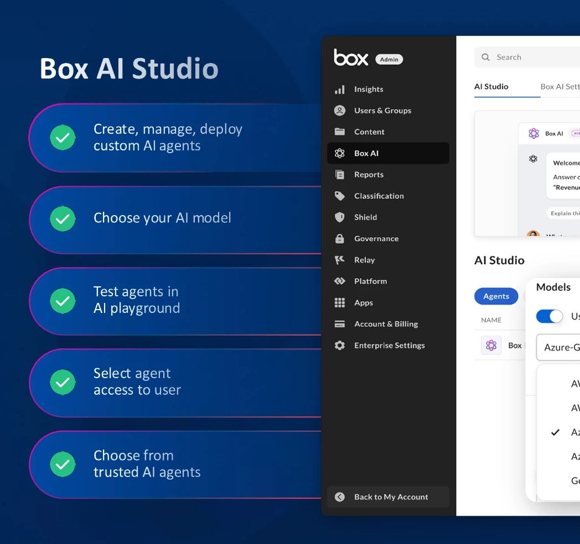Open Shield section in sidebar
Image resolution: width=580 pixels, height=544 pixels.
tap(388, 217)
